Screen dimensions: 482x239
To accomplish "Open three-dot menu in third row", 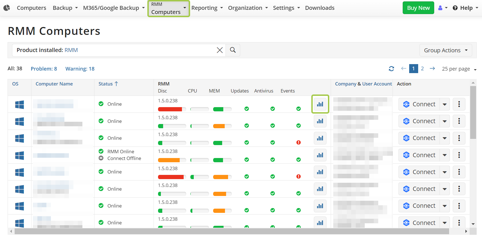I will click(459, 138).
